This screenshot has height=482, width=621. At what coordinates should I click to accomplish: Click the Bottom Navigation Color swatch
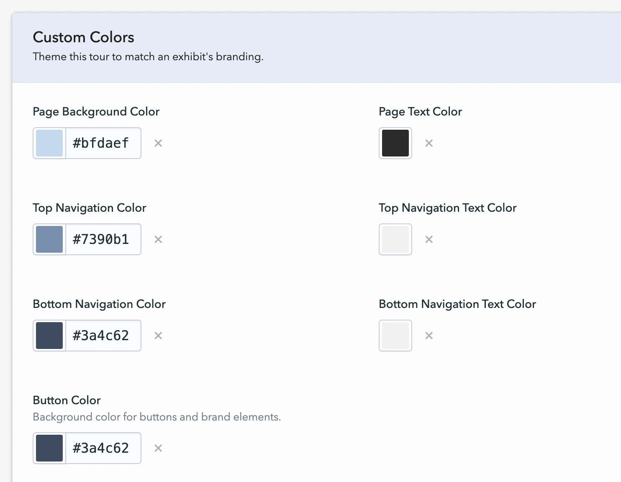click(x=49, y=336)
